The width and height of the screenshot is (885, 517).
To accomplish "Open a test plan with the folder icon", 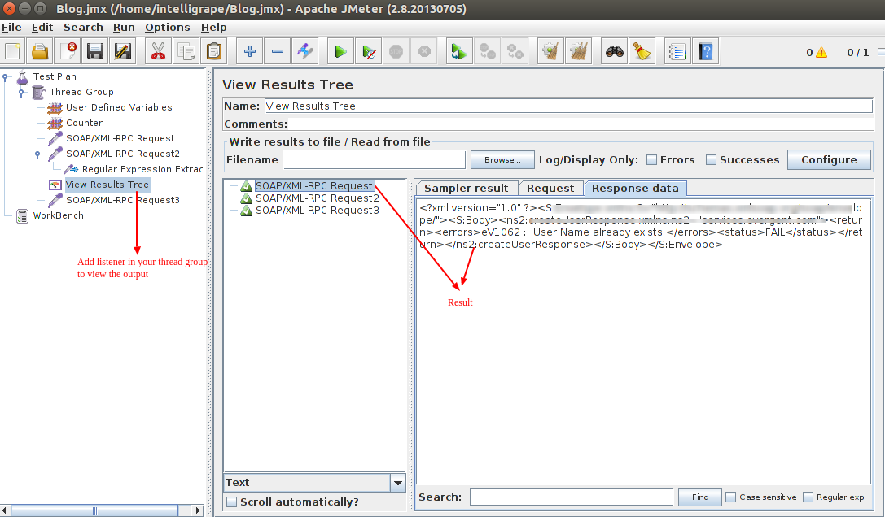I will (x=40, y=52).
